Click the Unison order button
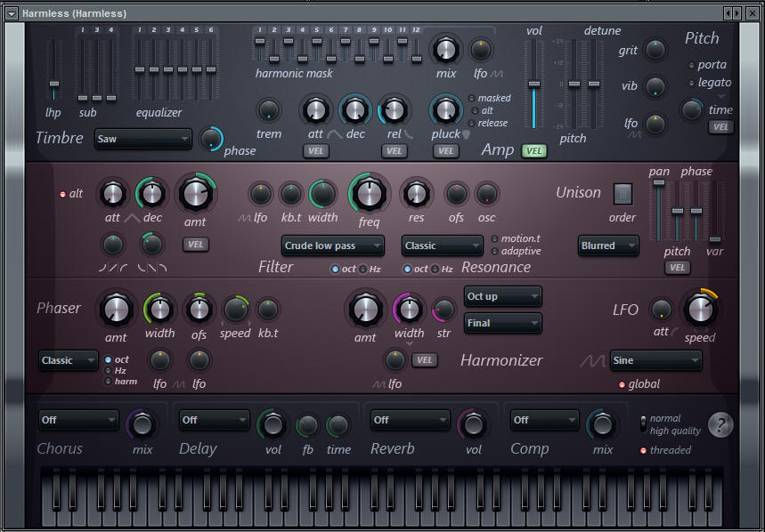The width and height of the screenshot is (765, 532). (623, 194)
